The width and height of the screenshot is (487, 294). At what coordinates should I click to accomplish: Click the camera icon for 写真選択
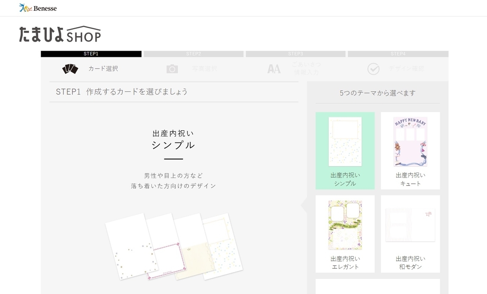point(172,68)
